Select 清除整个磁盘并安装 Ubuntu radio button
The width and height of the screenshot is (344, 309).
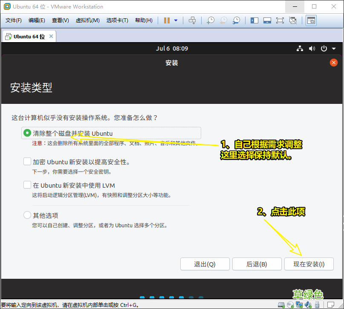tap(27, 133)
